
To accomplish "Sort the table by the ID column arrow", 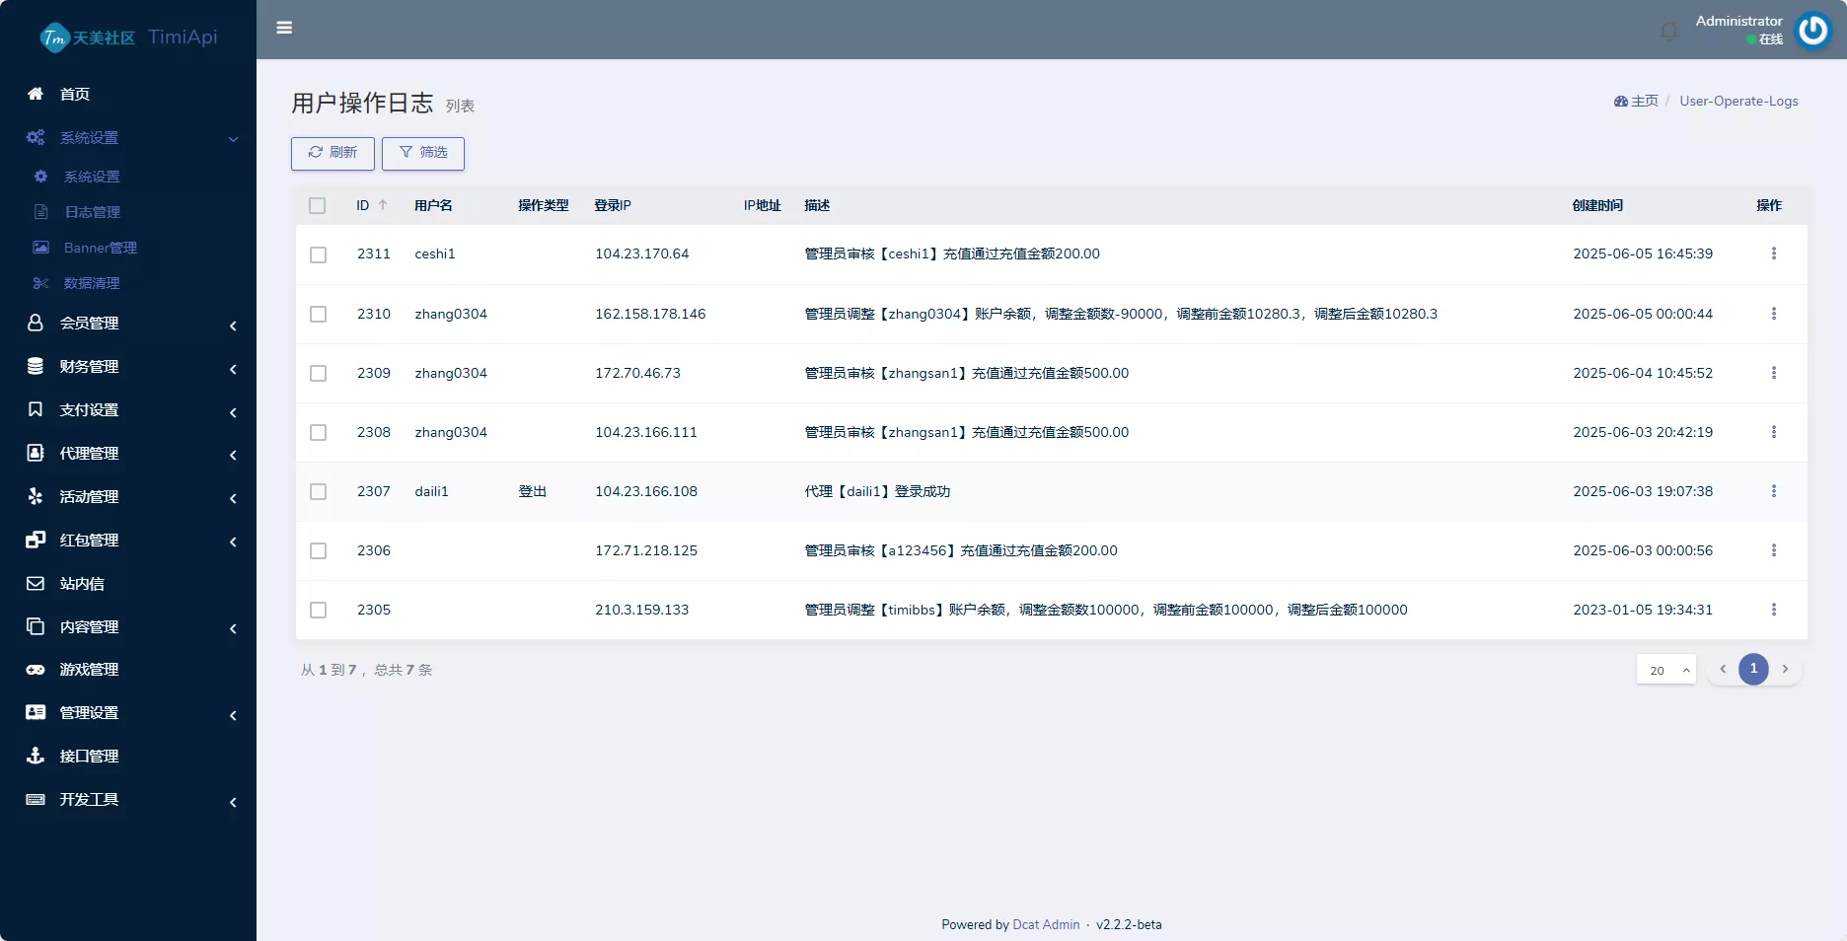I will click(384, 205).
